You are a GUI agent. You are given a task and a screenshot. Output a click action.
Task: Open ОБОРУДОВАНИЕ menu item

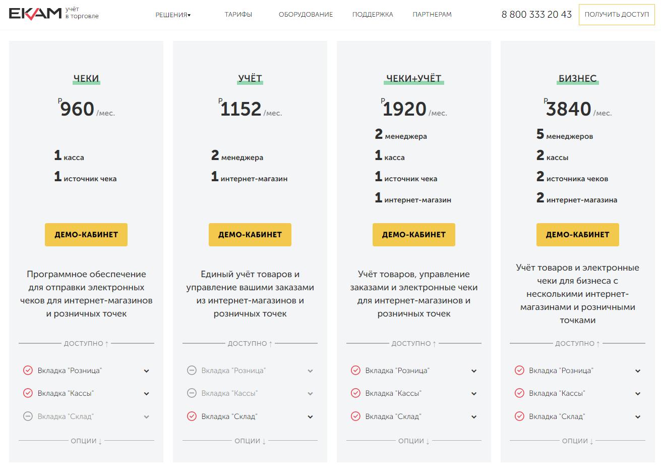306,15
